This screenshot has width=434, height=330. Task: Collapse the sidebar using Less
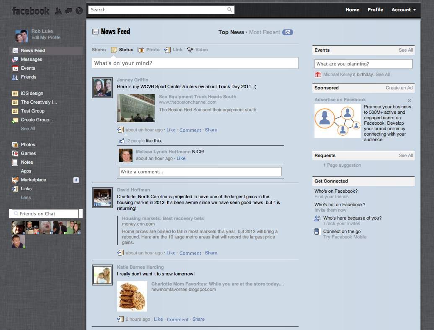click(x=26, y=197)
